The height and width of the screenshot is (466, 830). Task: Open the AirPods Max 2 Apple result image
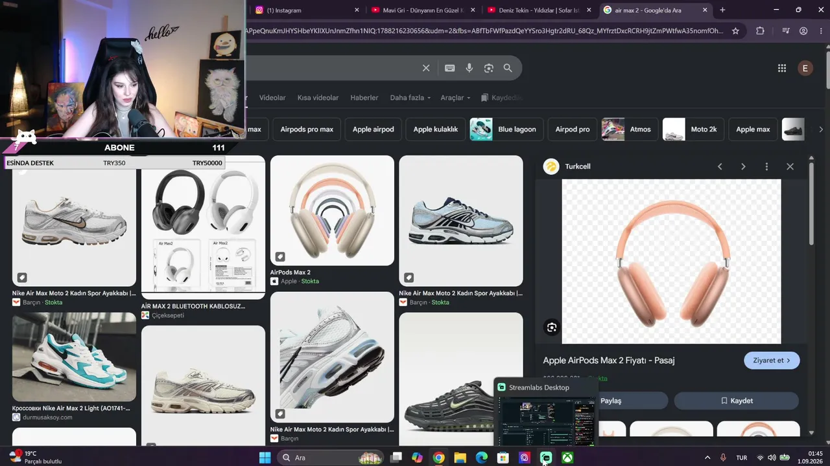332,210
